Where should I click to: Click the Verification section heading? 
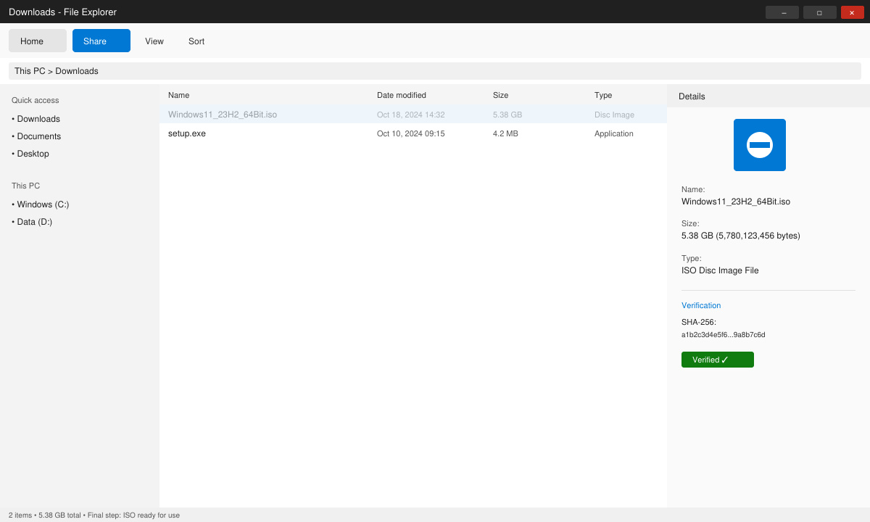point(701,305)
